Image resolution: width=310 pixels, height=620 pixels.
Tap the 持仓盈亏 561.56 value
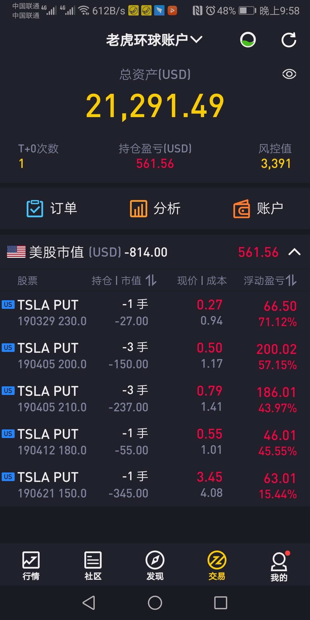(x=155, y=164)
